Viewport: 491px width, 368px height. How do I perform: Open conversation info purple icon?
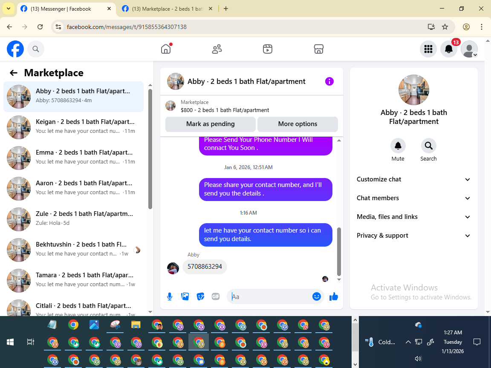pyautogui.click(x=329, y=81)
